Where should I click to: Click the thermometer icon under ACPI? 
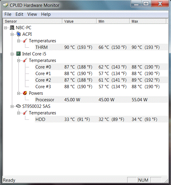pyautogui.click(x=25, y=41)
